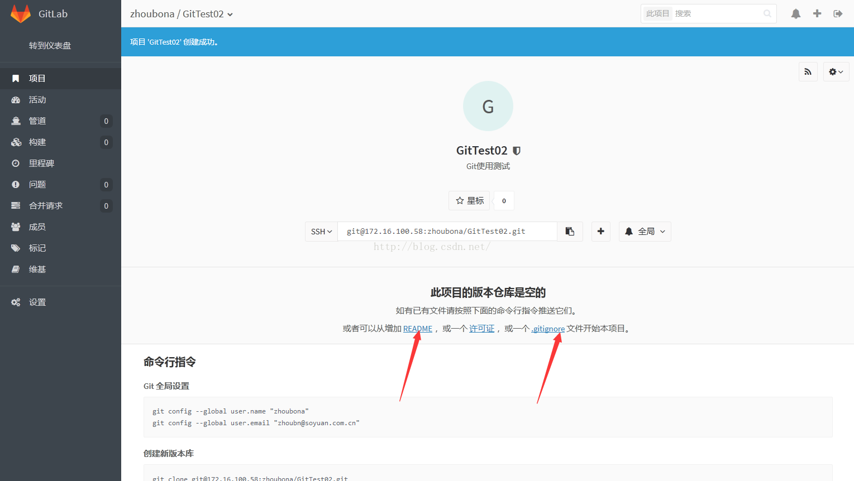Open the 成员 members page
Screen dimensions: 854x481
tap(60, 227)
